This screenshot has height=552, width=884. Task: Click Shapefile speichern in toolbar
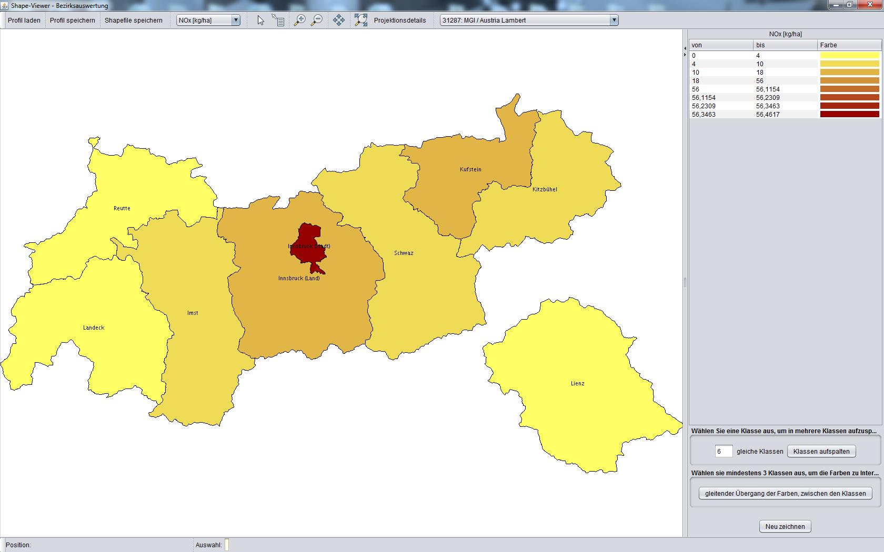point(134,21)
